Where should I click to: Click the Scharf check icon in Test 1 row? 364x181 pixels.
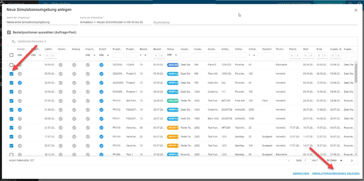[101, 154]
